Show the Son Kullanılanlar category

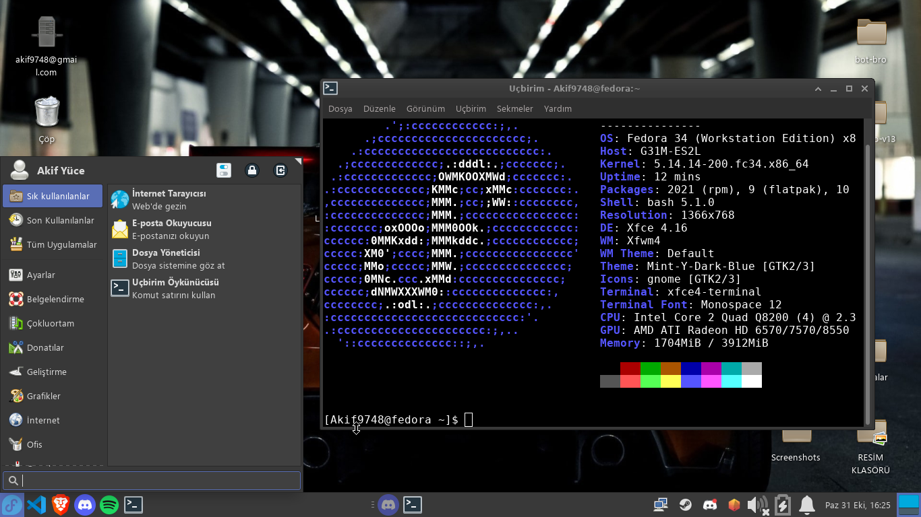(x=53, y=220)
